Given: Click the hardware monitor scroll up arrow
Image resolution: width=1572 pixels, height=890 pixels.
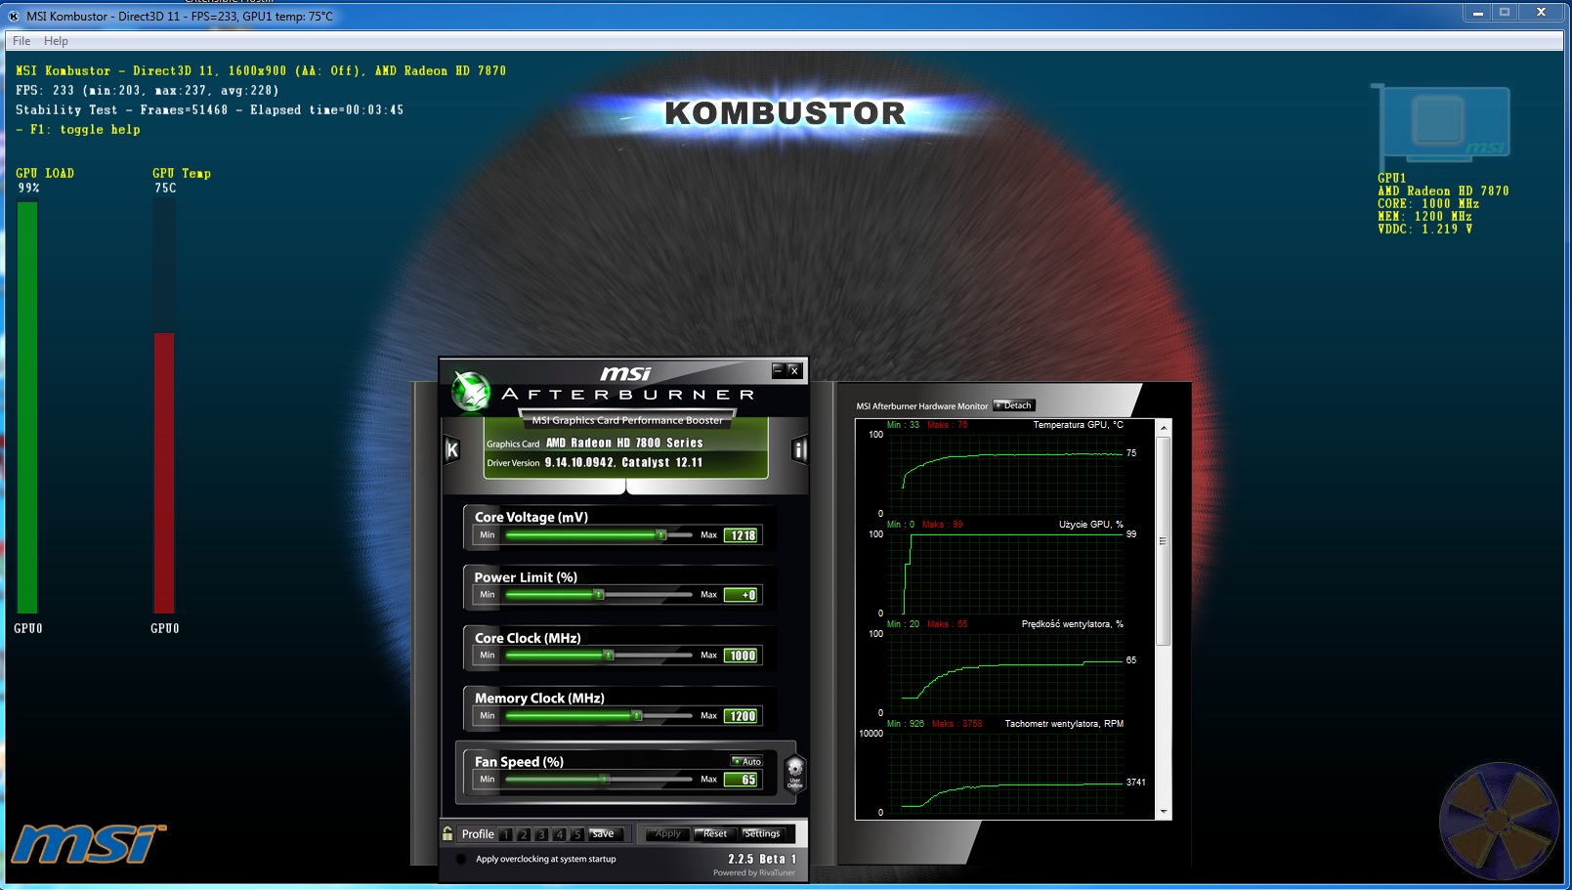Looking at the screenshot, I should tap(1163, 428).
